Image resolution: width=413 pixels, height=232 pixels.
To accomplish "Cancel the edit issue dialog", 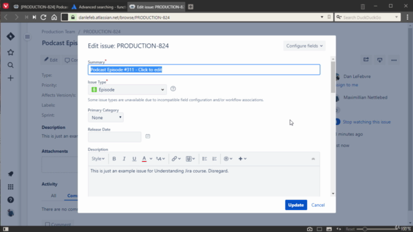I will (318, 205).
